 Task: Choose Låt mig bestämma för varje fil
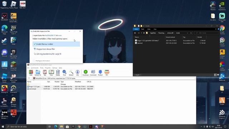click(56, 54)
